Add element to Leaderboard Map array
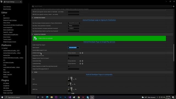This screenshot has height=99, width=176. (80, 64)
